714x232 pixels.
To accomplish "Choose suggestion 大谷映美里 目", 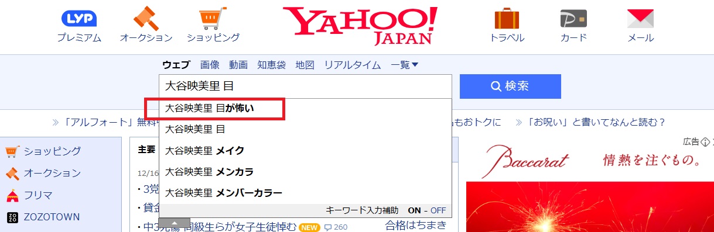I will [305, 129].
